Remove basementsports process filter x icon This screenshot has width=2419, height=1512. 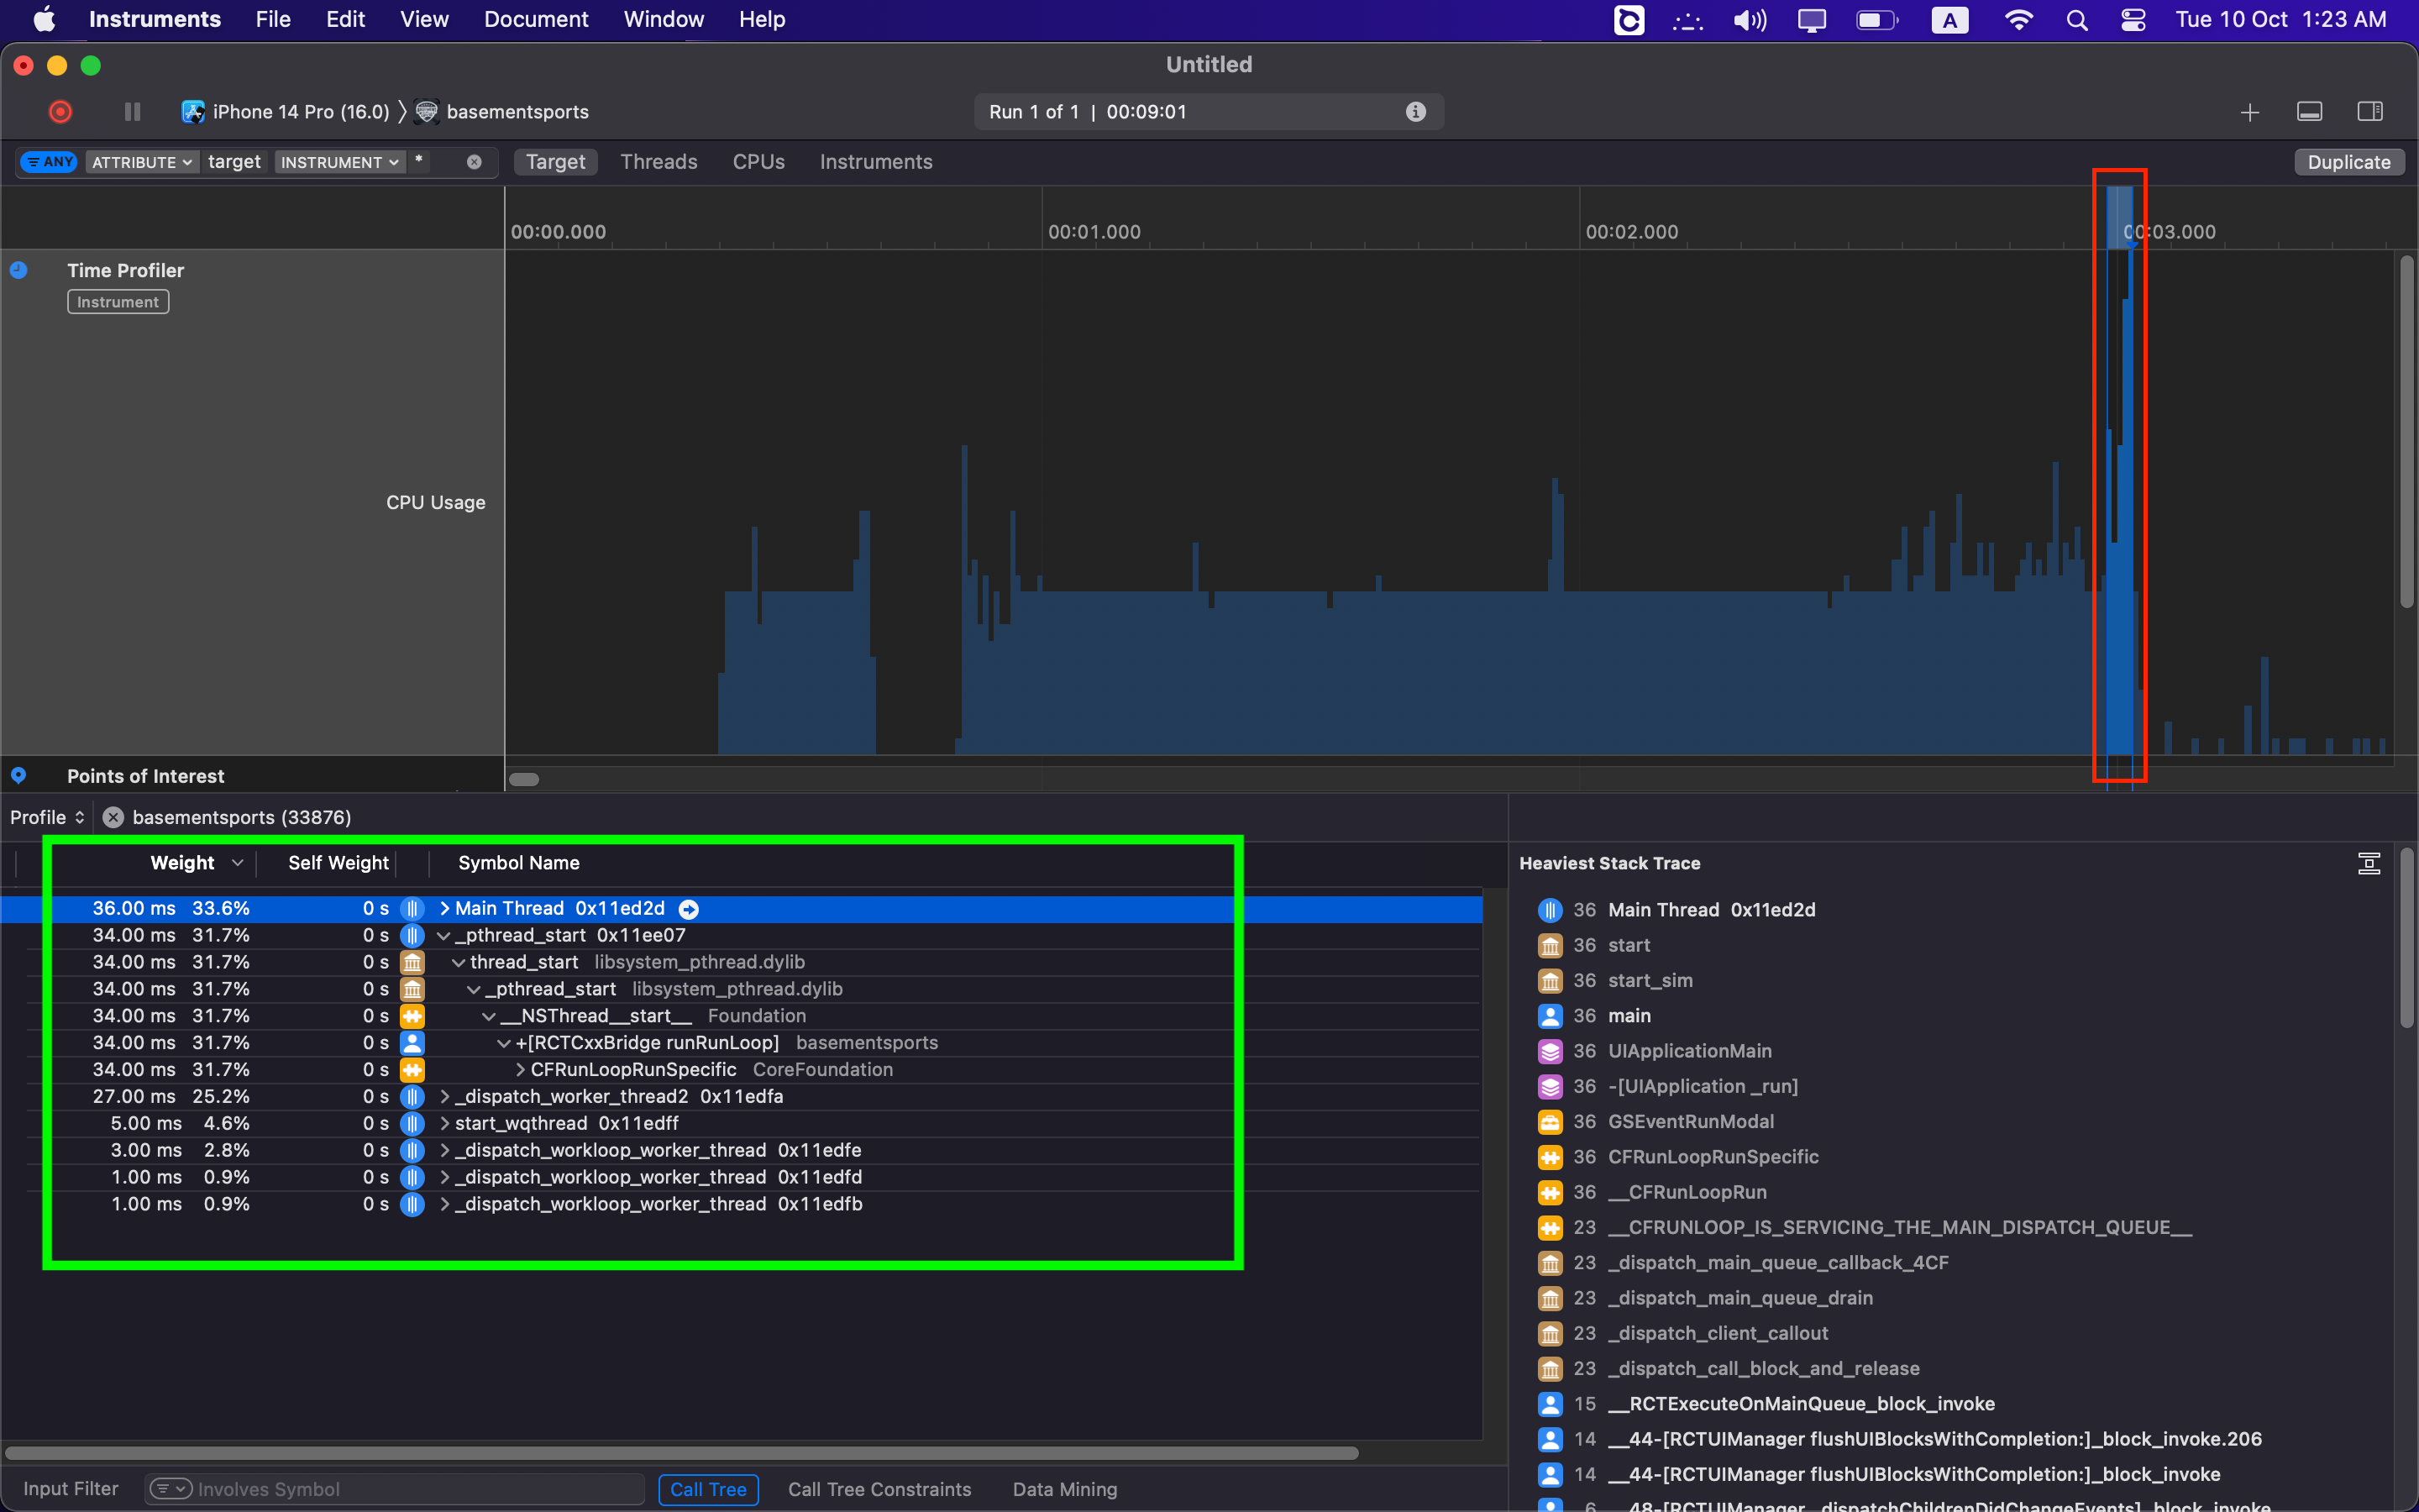pyautogui.click(x=114, y=817)
